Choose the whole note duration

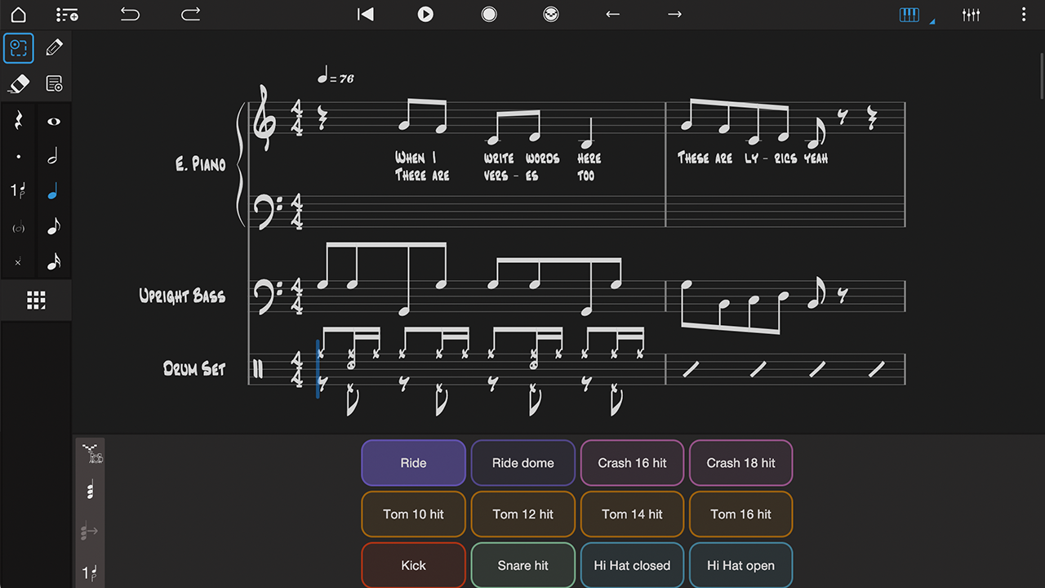(54, 121)
